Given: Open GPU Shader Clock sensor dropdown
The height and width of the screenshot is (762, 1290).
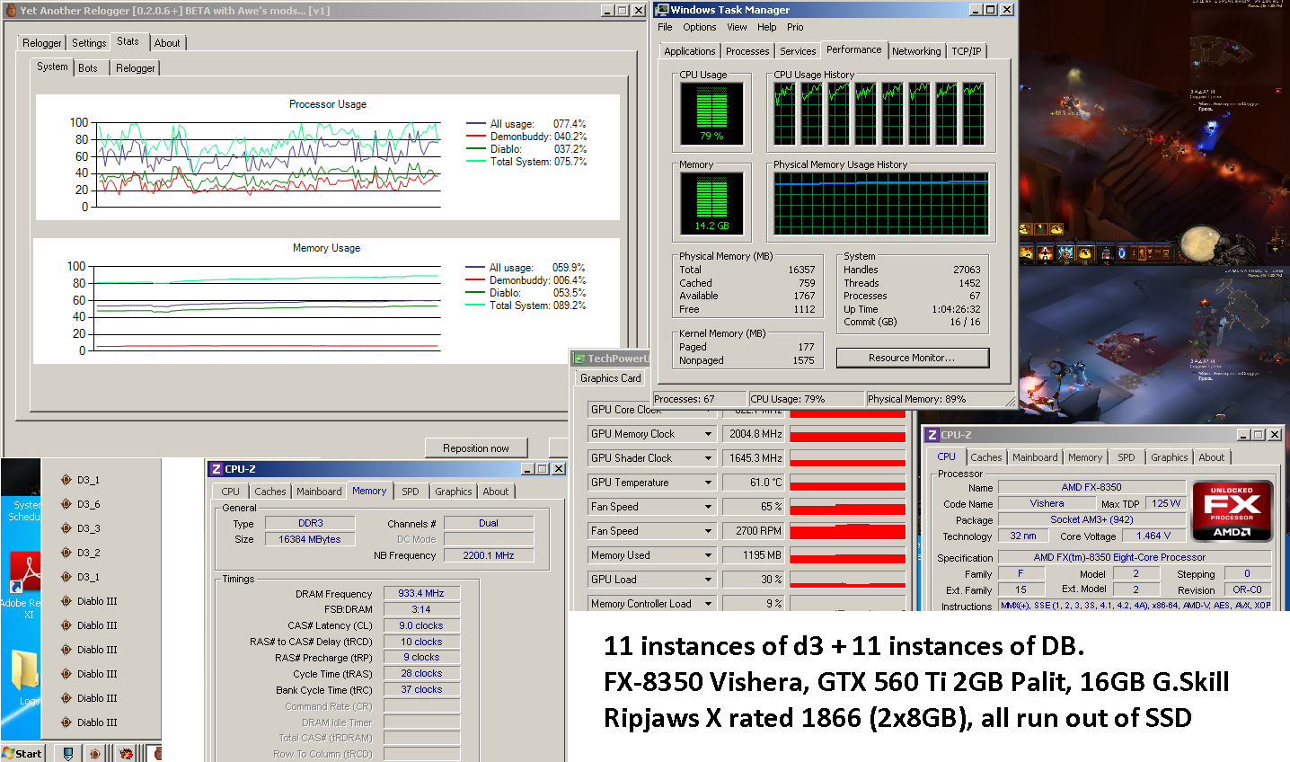Looking at the screenshot, I should coord(708,458).
